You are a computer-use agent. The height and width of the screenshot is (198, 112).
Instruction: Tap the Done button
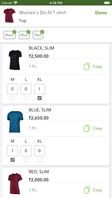pos(101,13)
